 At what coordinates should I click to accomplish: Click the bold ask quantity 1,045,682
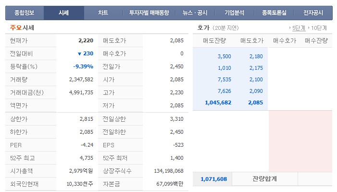coord(218,102)
